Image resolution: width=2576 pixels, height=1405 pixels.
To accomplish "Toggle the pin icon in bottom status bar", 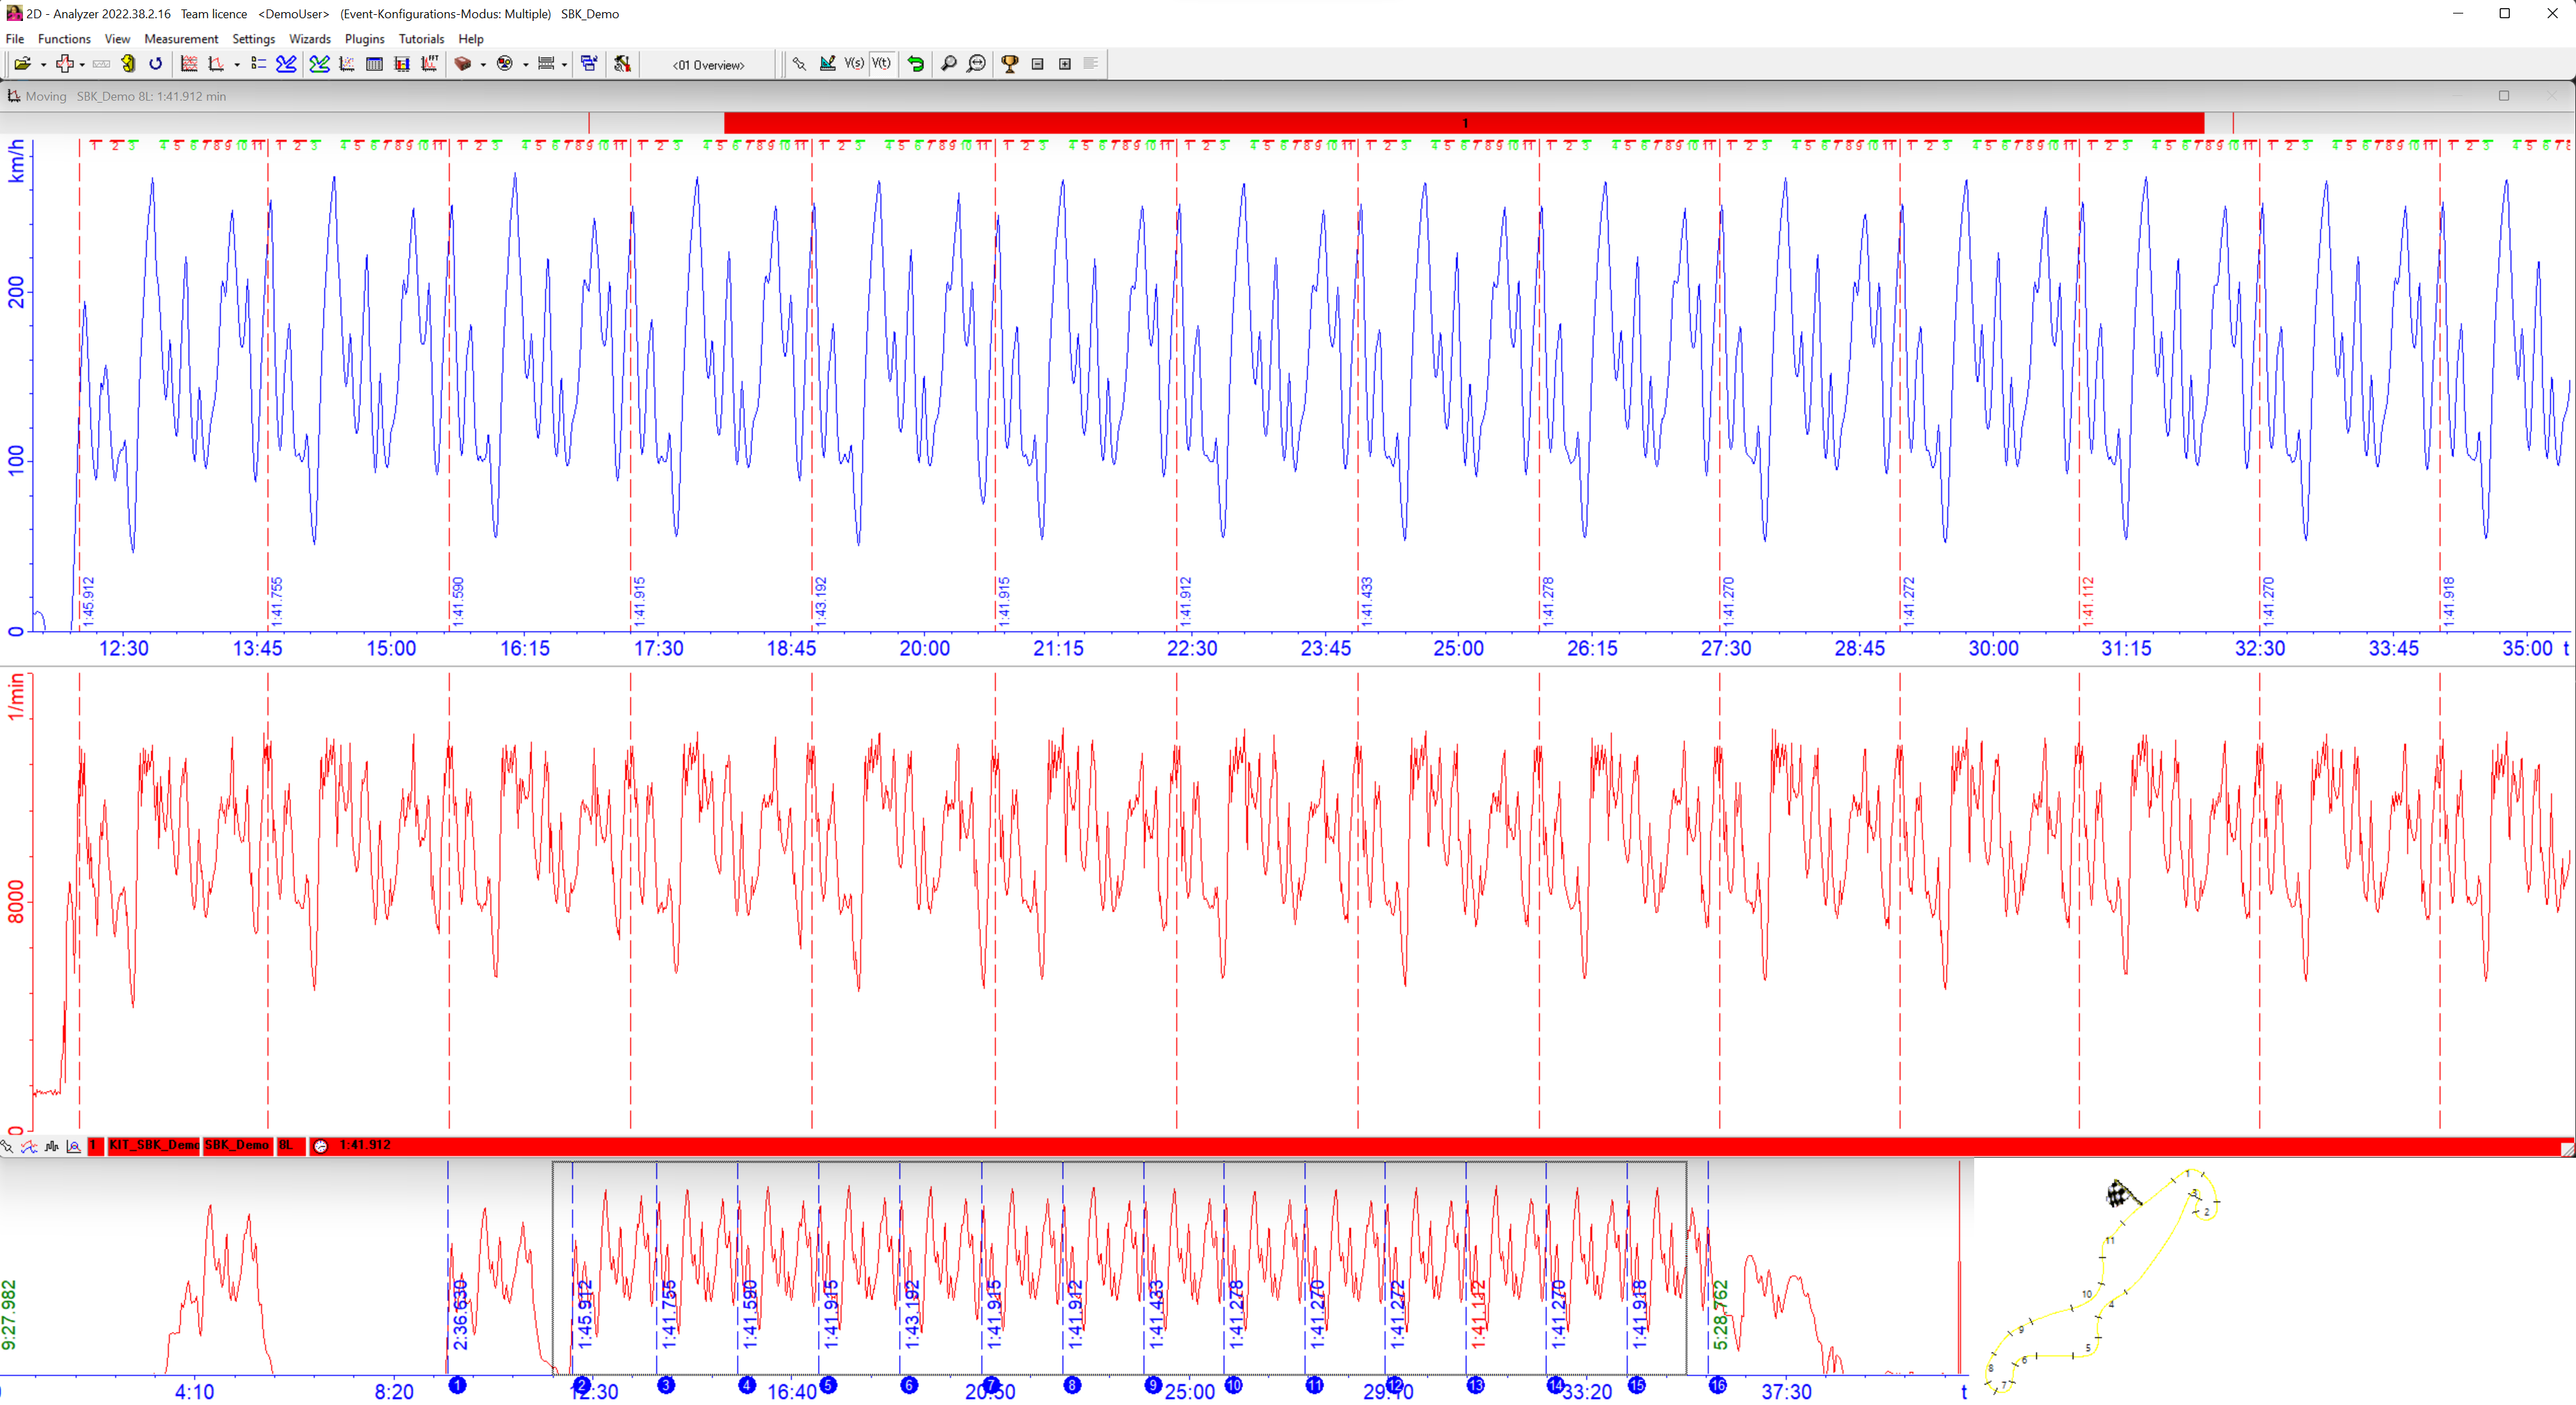I will click(x=8, y=1146).
